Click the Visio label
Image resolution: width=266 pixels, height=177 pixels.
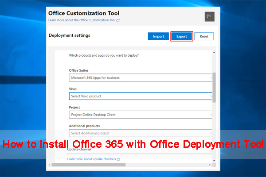(x=73, y=89)
